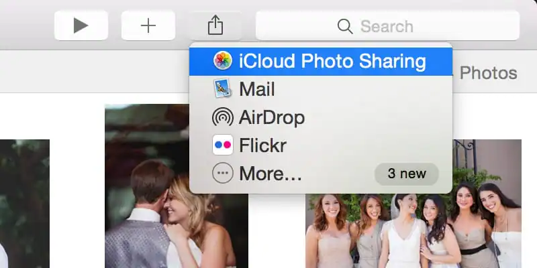The height and width of the screenshot is (268, 537).
Task: Select Mail in the share menu
Action: (321, 89)
